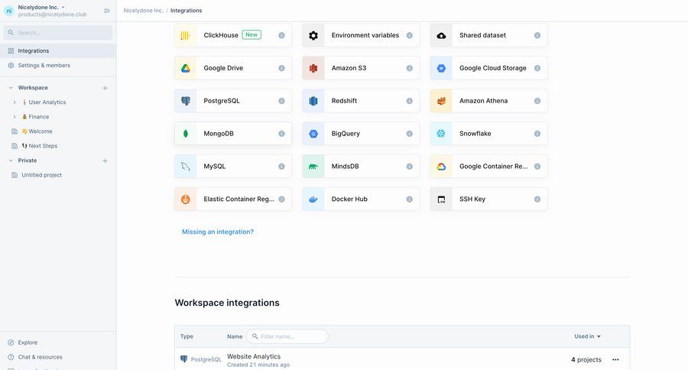
Task: Click the Docker Hub whale icon
Action: 313,200
